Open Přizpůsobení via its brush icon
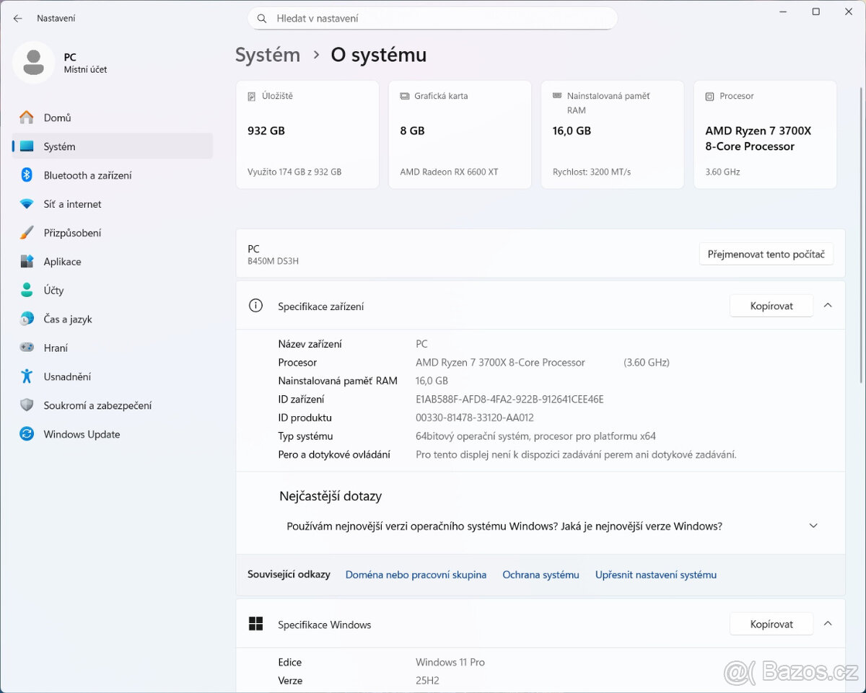Viewport: 866px width, 693px height. 27,233
